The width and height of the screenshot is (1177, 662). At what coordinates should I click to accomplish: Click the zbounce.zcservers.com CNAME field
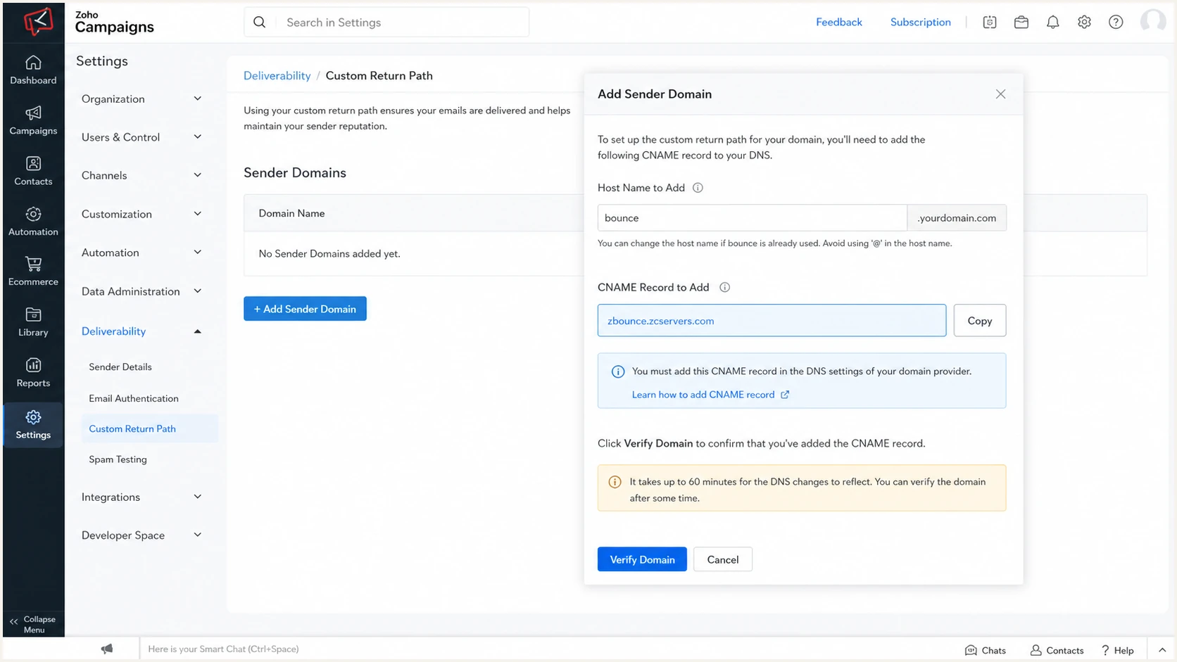click(772, 320)
